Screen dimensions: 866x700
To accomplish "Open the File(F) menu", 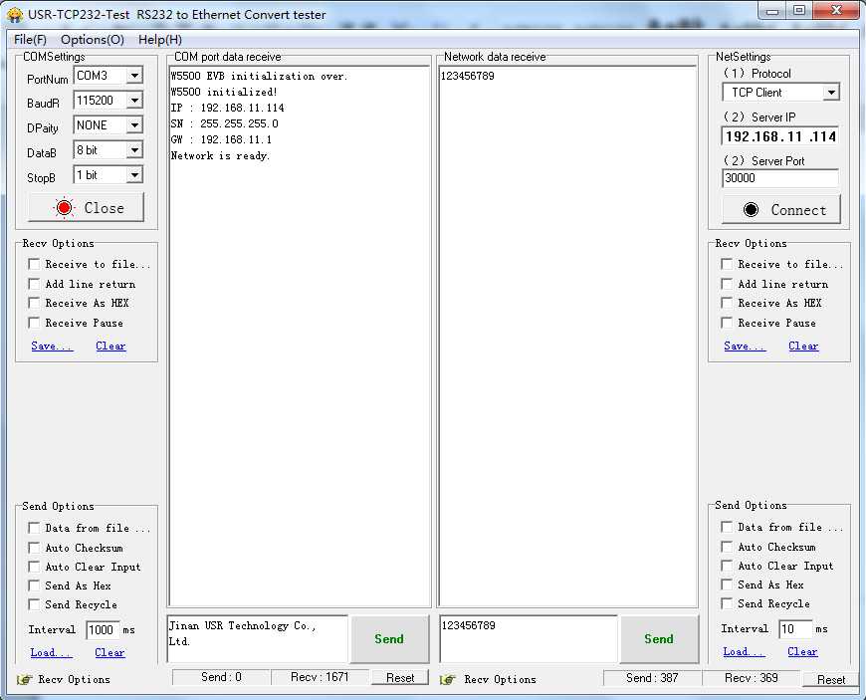I will coord(30,40).
